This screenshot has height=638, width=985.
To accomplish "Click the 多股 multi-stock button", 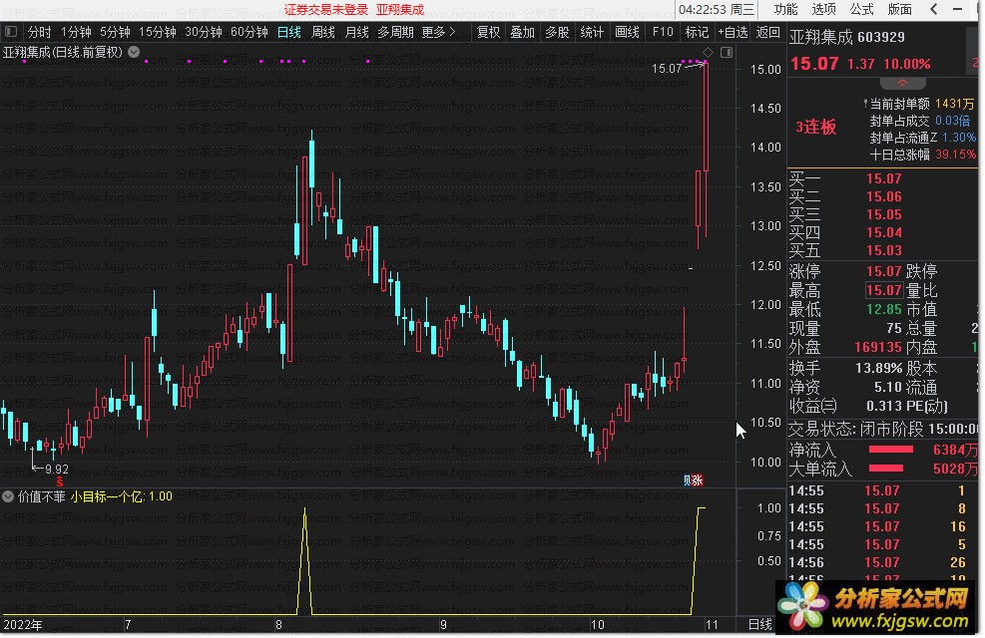I will 557,32.
